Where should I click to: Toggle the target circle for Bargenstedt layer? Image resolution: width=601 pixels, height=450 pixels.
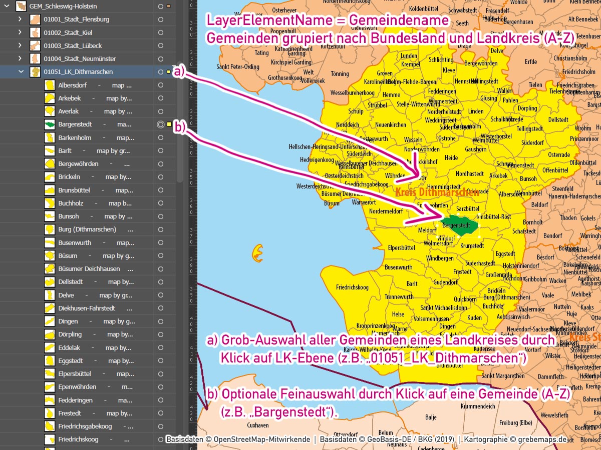[161, 124]
